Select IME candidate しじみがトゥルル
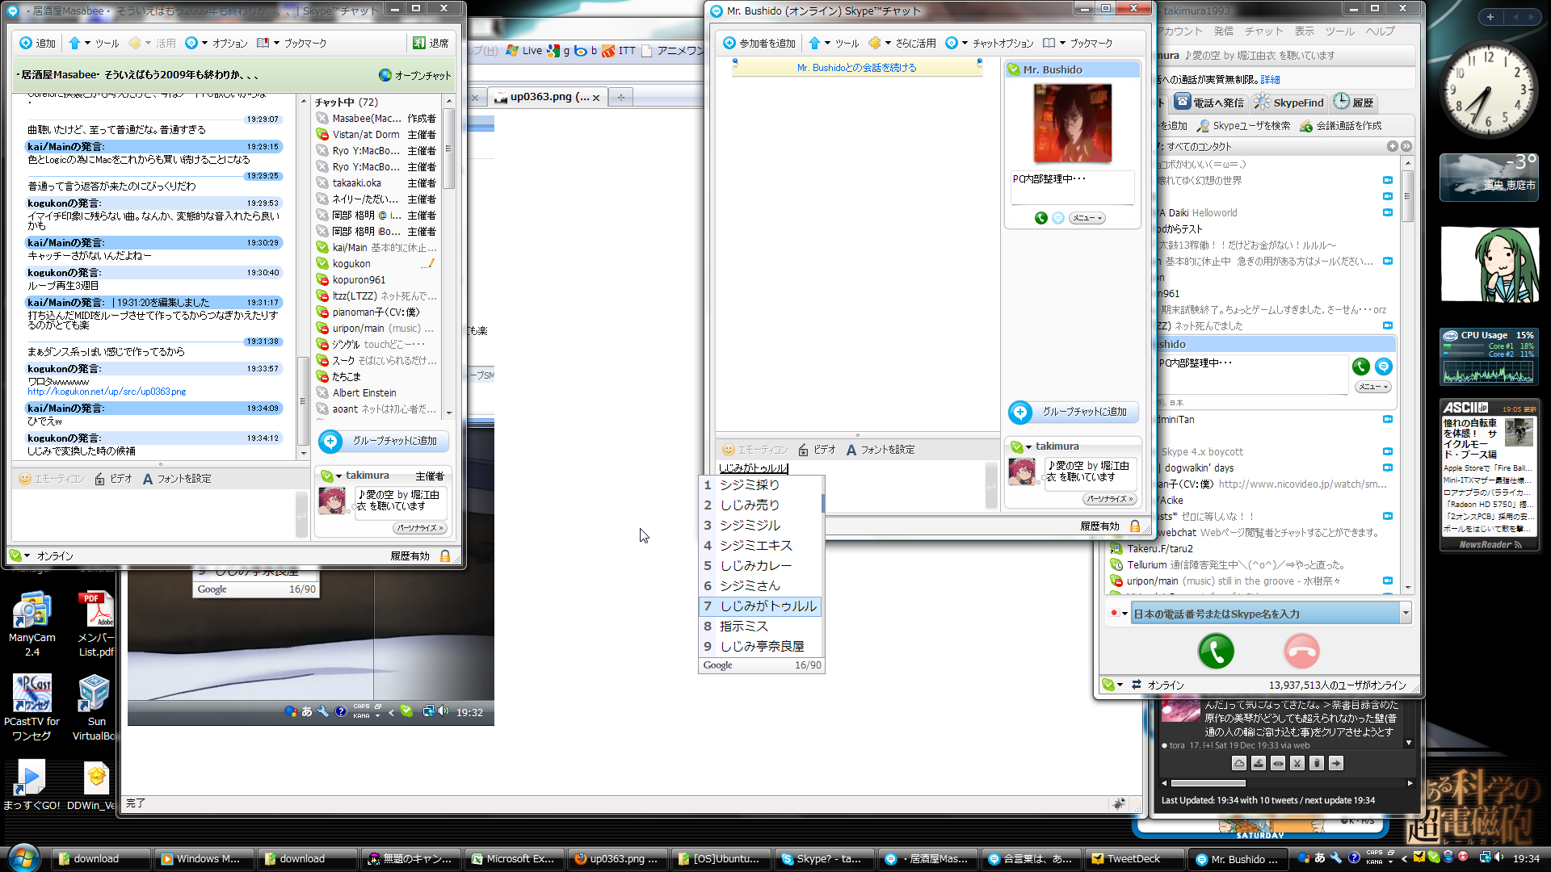The height and width of the screenshot is (872, 1551). pyautogui.click(x=761, y=606)
